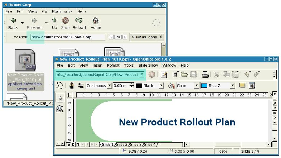The height and width of the screenshot is (158, 281).
Task: Click the 69% zoom status field
Action: (223, 151)
